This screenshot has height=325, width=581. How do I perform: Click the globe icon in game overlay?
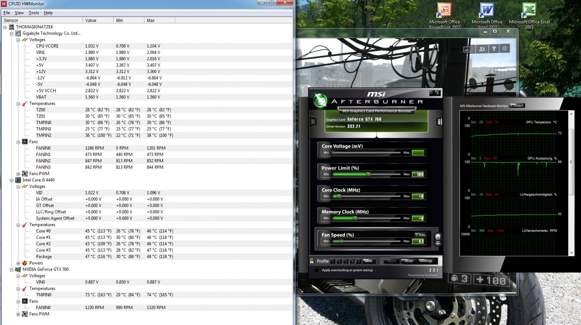click(x=505, y=49)
